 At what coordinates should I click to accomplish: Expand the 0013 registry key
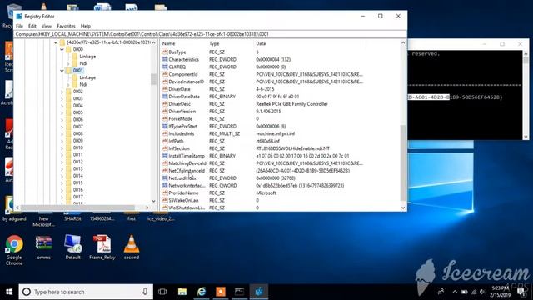(62, 168)
